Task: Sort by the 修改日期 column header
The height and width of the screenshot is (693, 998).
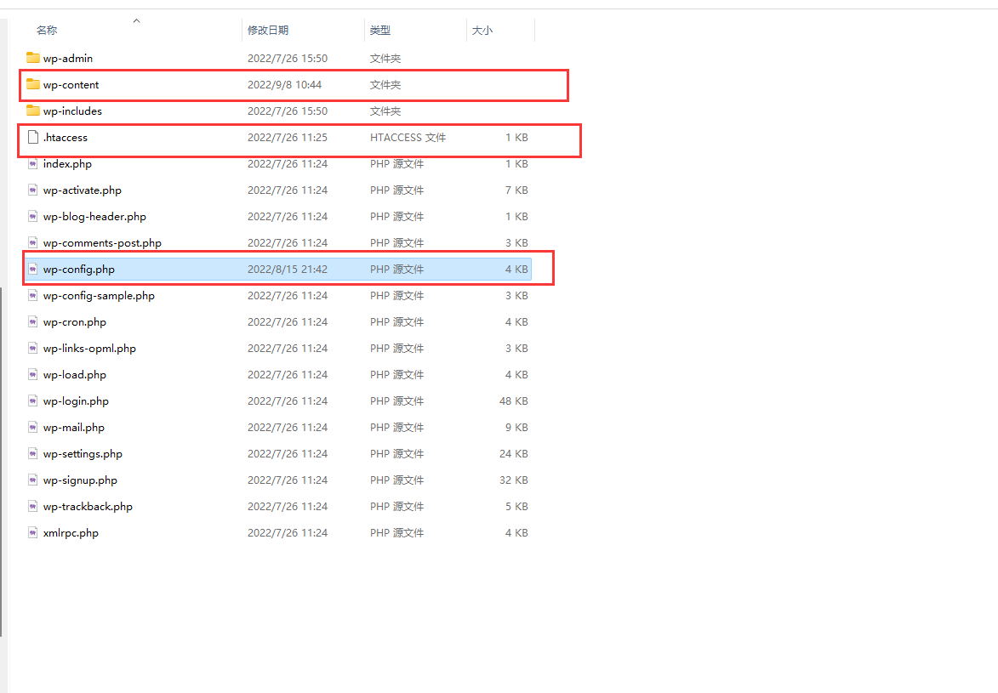Action: click(268, 30)
